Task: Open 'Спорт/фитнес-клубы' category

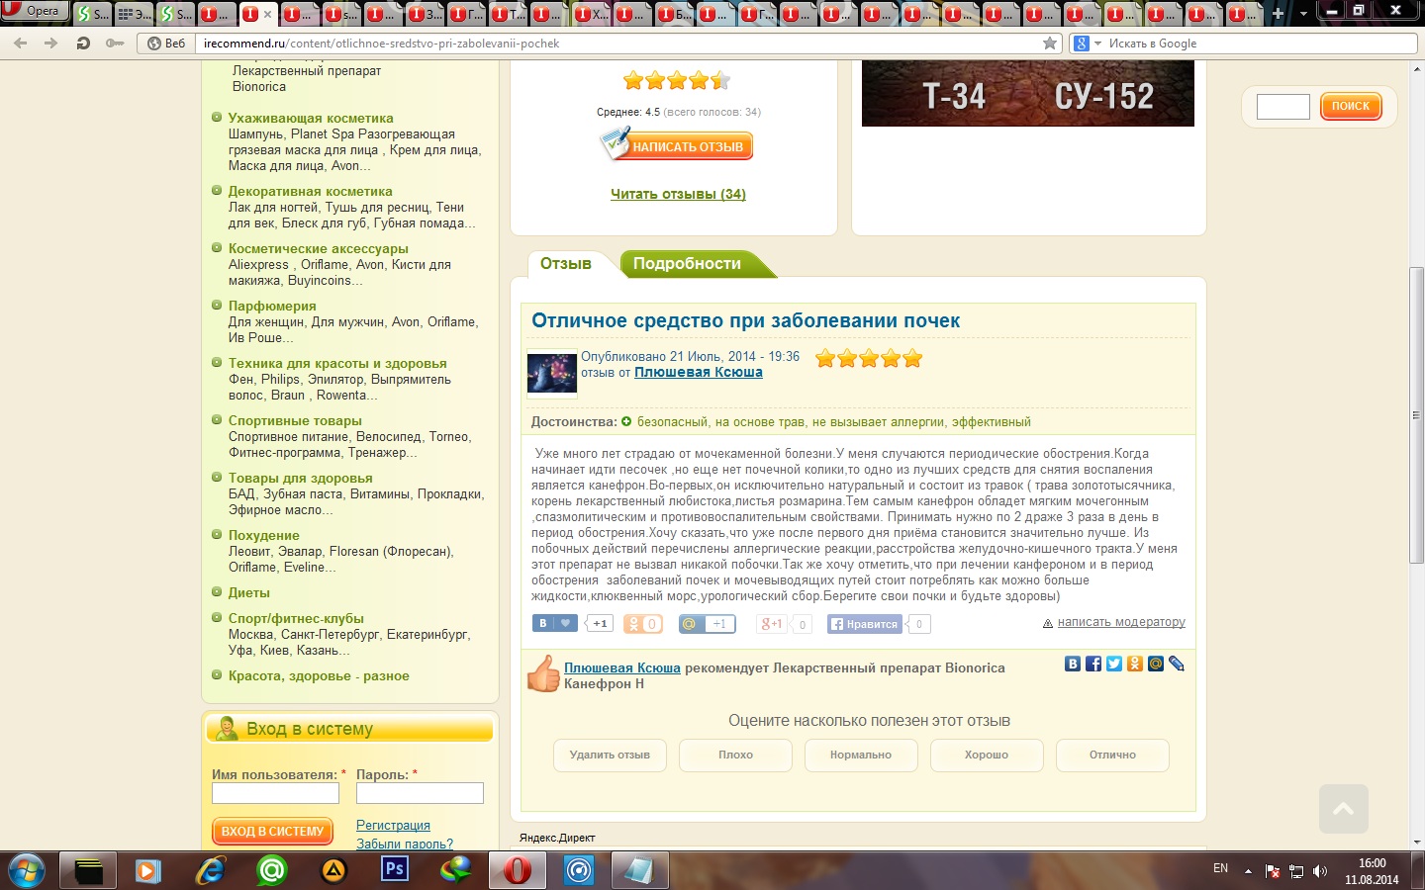Action: click(x=296, y=618)
